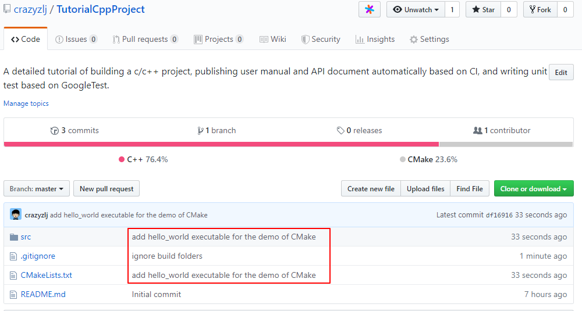The height and width of the screenshot is (311, 582).
Task: Click New pull request button
Action: pos(107,189)
